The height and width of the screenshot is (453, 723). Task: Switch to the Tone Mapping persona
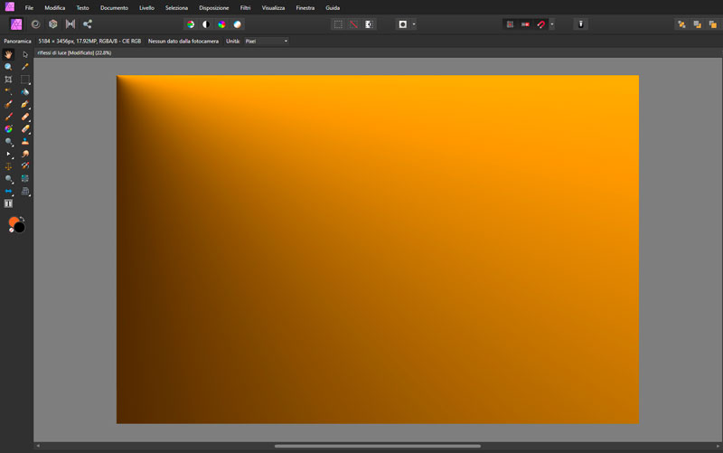point(70,24)
